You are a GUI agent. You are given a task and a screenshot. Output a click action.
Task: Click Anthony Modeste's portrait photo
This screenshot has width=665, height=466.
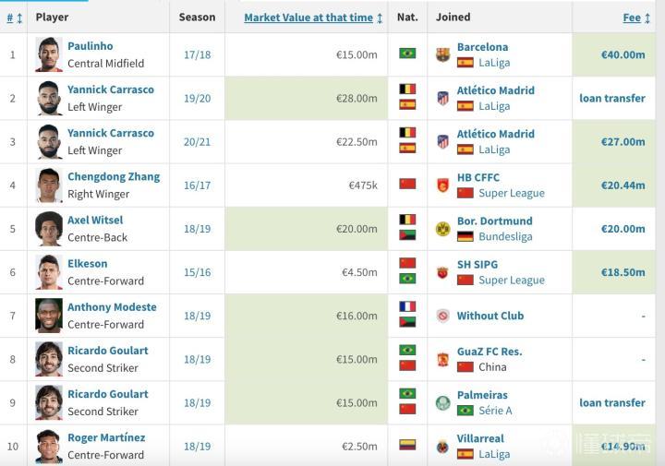click(x=49, y=316)
